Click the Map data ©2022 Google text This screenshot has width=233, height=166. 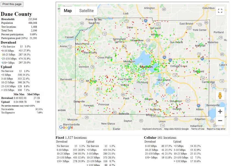click(176, 129)
